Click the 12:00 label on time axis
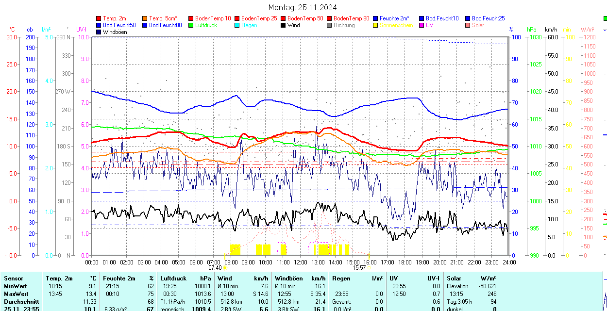Screen dimensions: 607x311 [x=301, y=262]
